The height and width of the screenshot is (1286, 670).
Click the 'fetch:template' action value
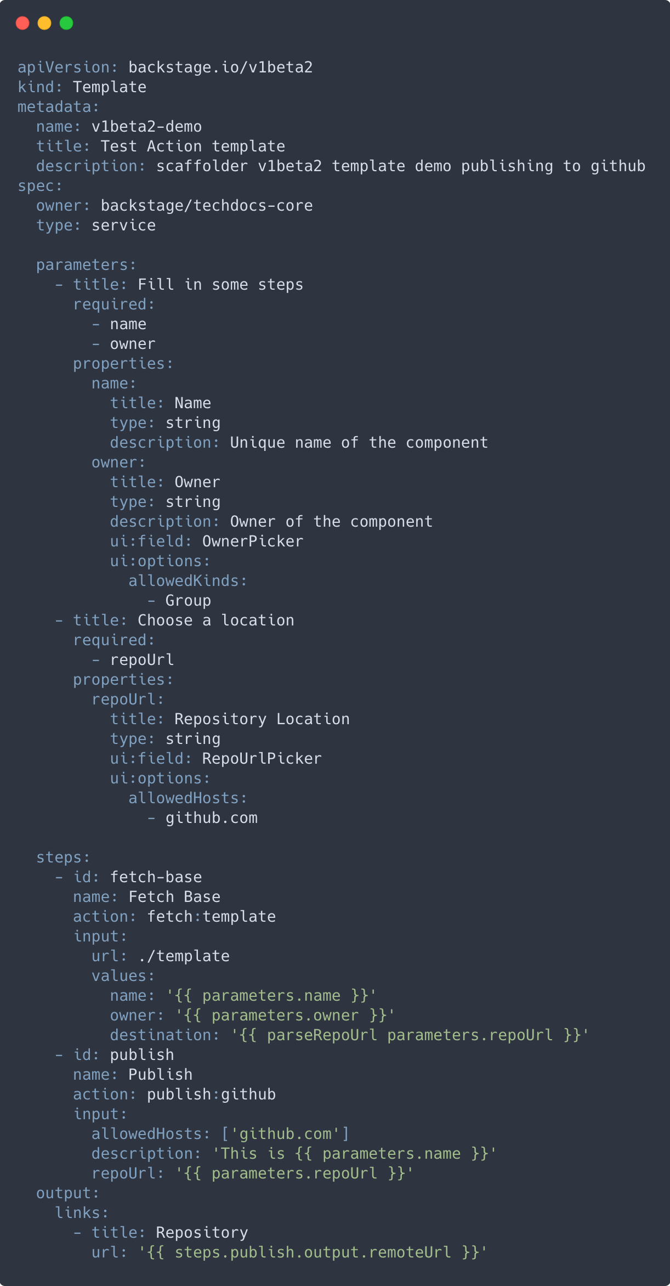click(211, 917)
